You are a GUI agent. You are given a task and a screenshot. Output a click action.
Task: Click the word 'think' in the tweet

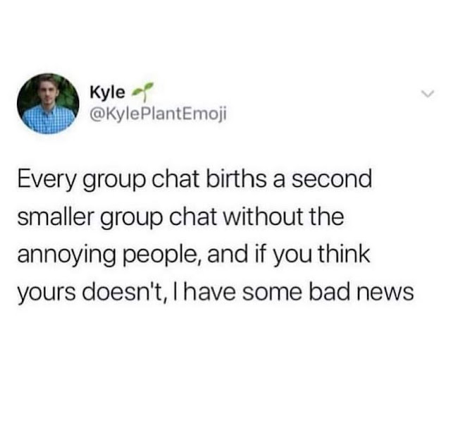(344, 254)
